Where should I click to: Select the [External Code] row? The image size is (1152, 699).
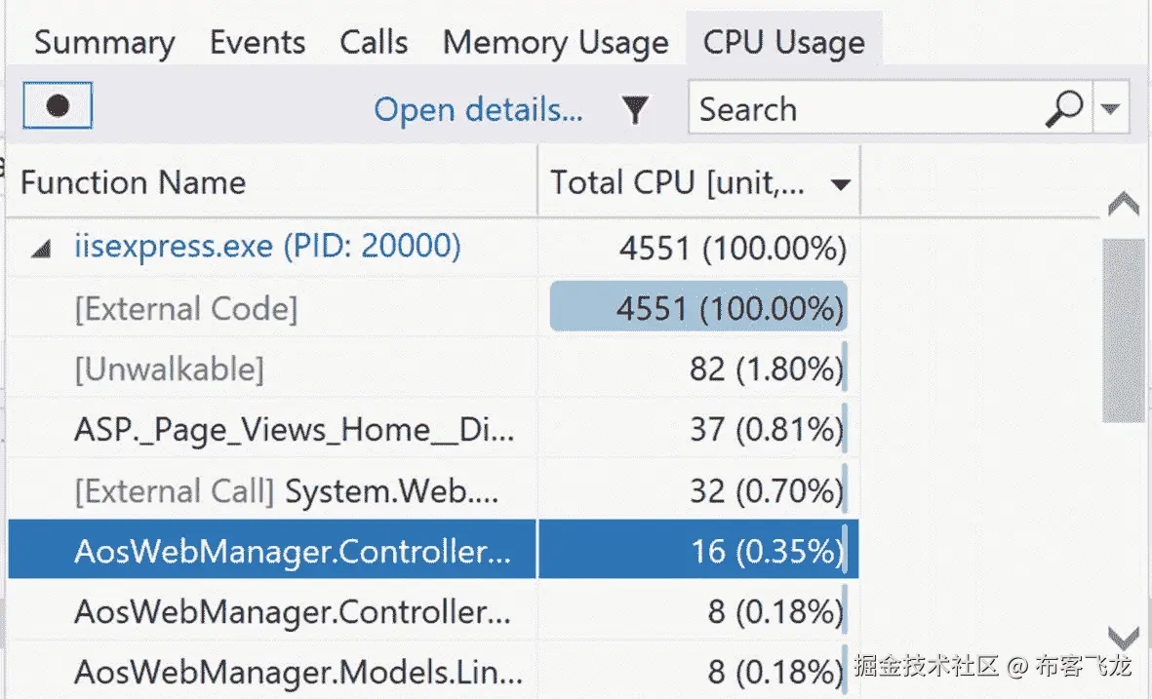(x=186, y=309)
